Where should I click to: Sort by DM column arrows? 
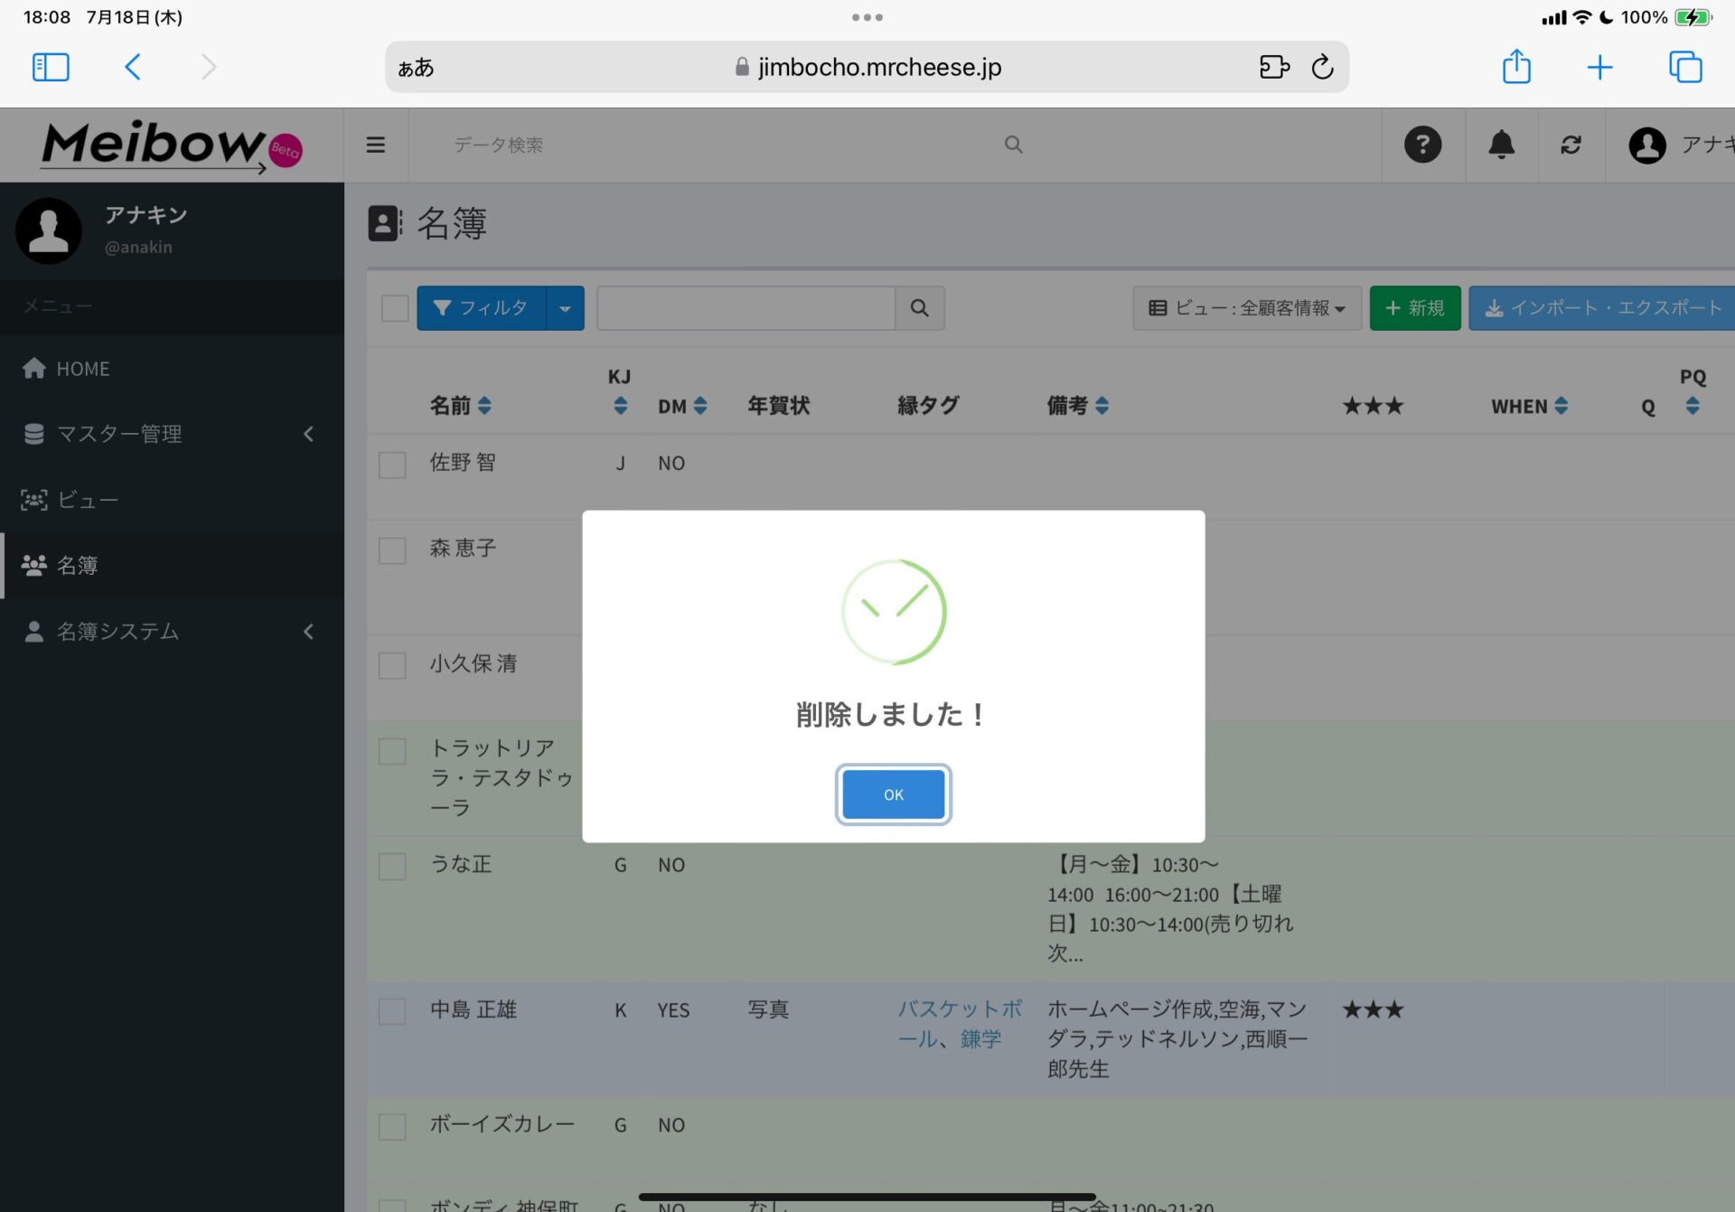pyautogui.click(x=700, y=406)
